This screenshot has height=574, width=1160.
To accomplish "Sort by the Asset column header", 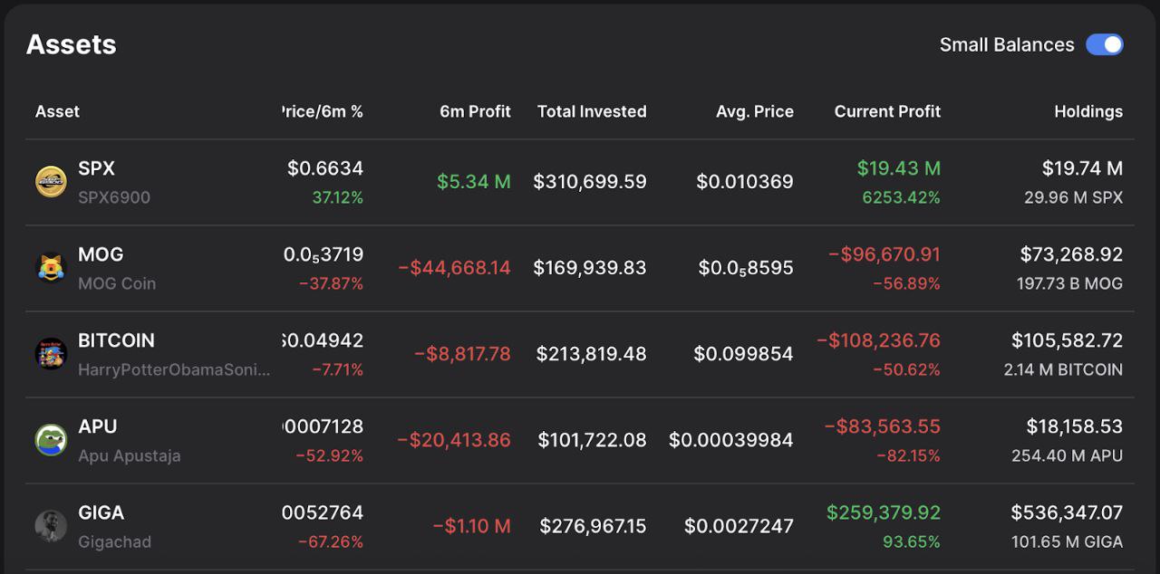I will tap(57, 111).
